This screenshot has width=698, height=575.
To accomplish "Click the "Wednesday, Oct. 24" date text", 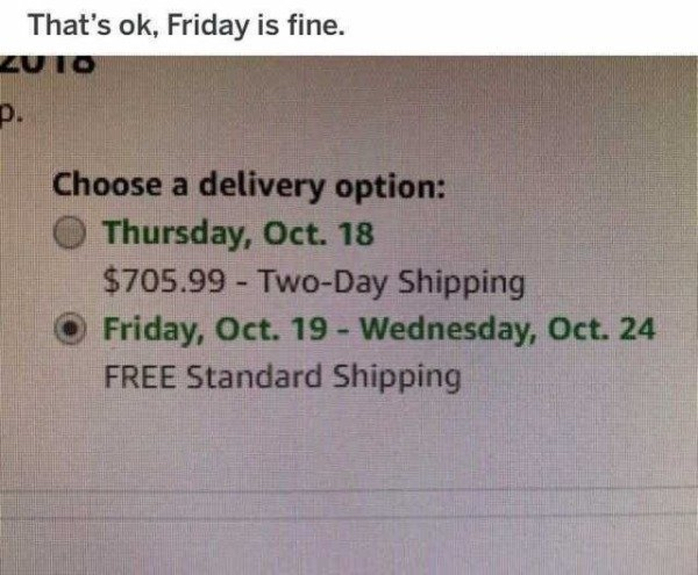I will pyautogui.click(x=508, y=330).
